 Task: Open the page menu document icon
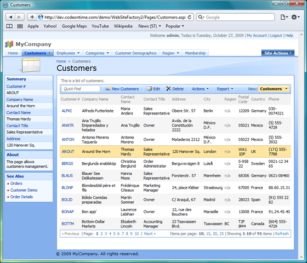[284, 17]
